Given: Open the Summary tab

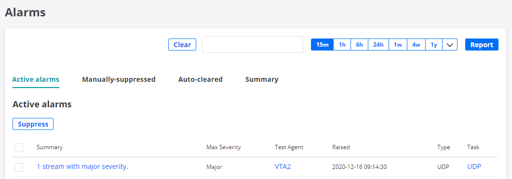Looking at the screenshot, I should (262, 79).
